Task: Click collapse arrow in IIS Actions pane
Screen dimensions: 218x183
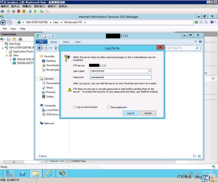Action: 213,78
